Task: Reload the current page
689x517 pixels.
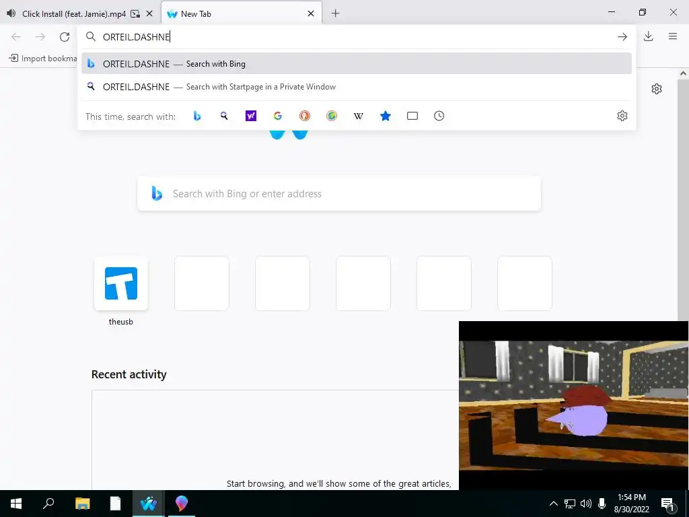Action: (x=65, y=37)
